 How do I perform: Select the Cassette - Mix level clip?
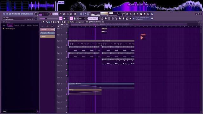point(47,33)
